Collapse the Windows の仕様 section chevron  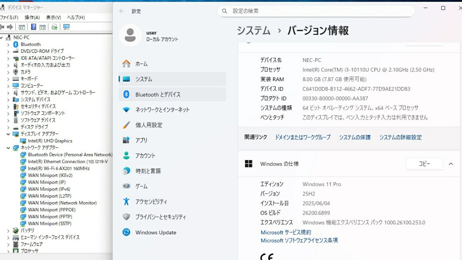tap(451, 164)
